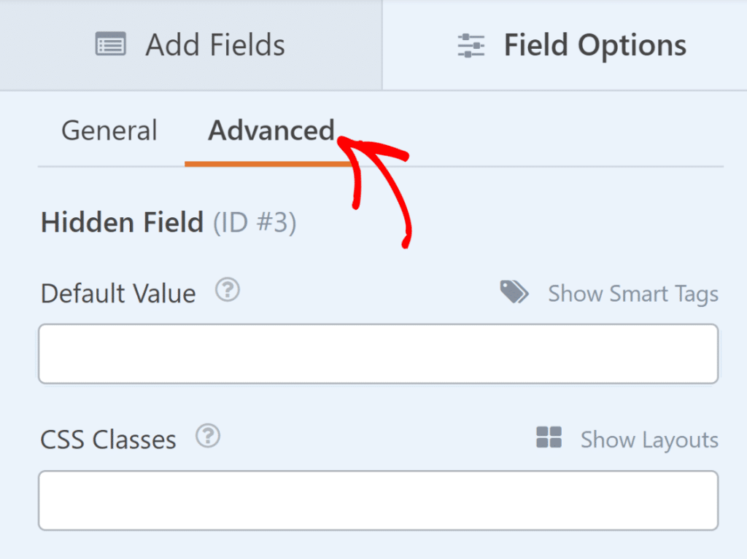Viewport: 747px width, 559px height.
Task: Click the Add Fields envelope graphic
Action: coord(110,44)
